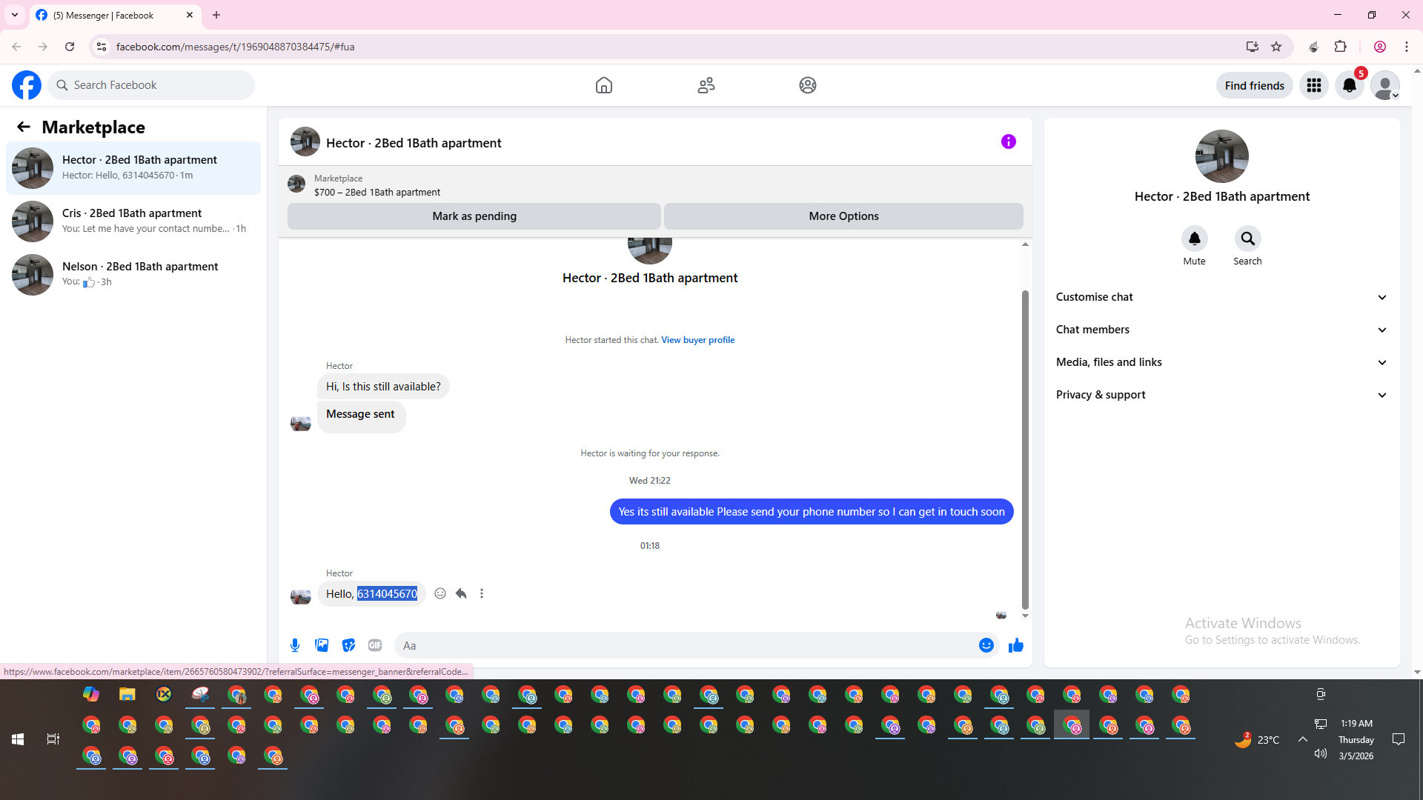Choose a GIF
This screenshot has width=1423, height=800.
pos(375,645)
